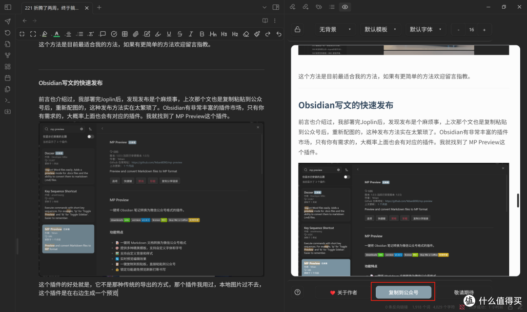Click the undo arrow in editing toolbar
The height and width of the screenshot is (312, 527).
click(279, 34)
